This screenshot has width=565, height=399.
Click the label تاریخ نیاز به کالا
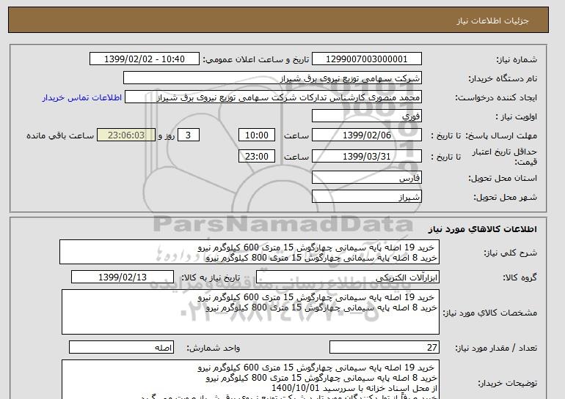[x=211, y=277]
